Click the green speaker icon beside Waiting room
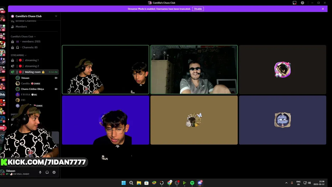Image resolution: width=332 pixels, height=187 pixels. coord(12,72)
